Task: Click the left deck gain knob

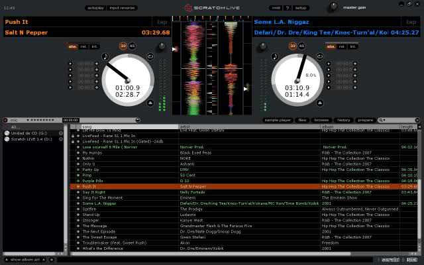Action: coord(162,46)
